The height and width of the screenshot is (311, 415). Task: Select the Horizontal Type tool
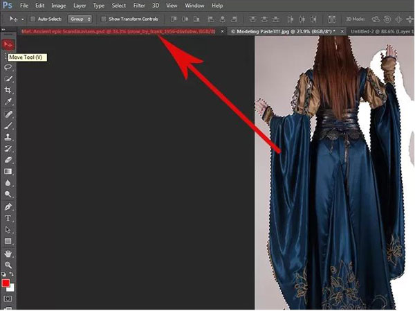click(8, 218)
